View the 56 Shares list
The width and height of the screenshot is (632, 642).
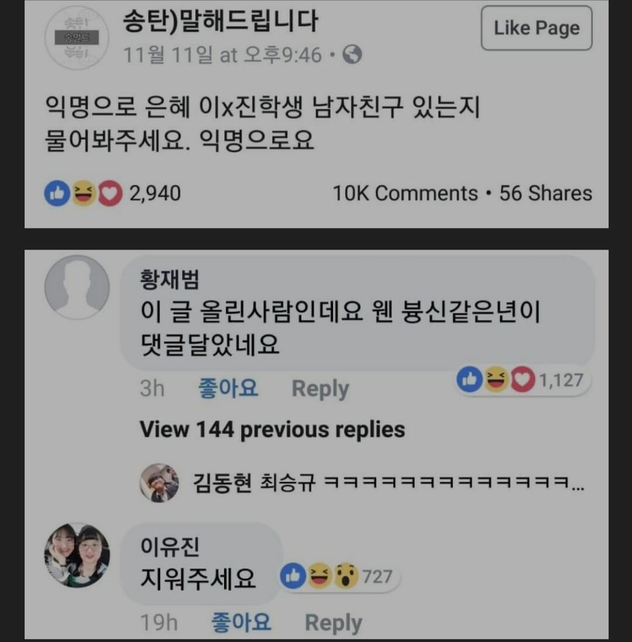545,194
